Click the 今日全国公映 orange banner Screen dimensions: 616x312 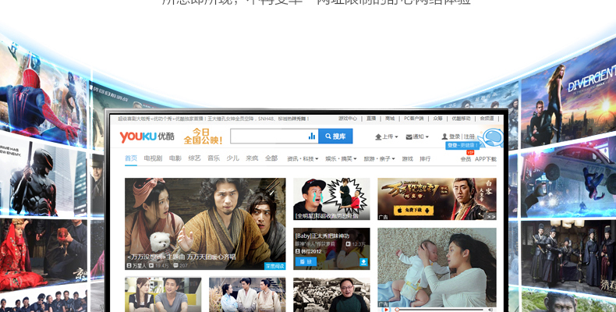click(203, 136)
